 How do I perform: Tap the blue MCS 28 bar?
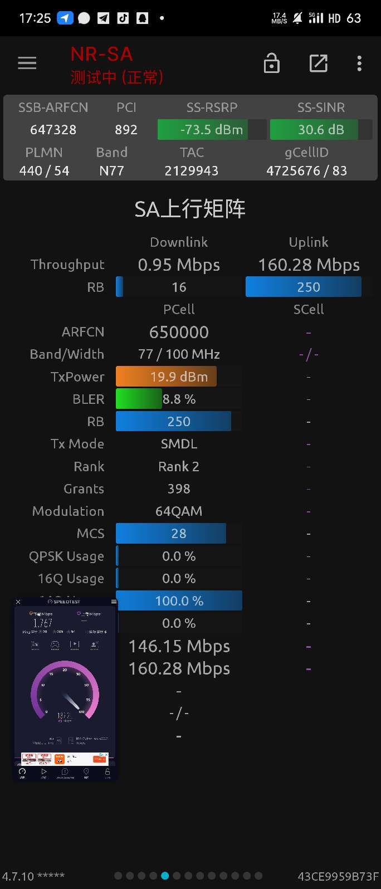pyautogui.click(x=171, y=534)
